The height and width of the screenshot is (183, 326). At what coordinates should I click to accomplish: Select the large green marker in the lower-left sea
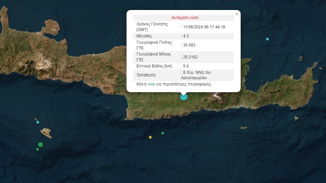pyautogui.click(x=40, y=144)
